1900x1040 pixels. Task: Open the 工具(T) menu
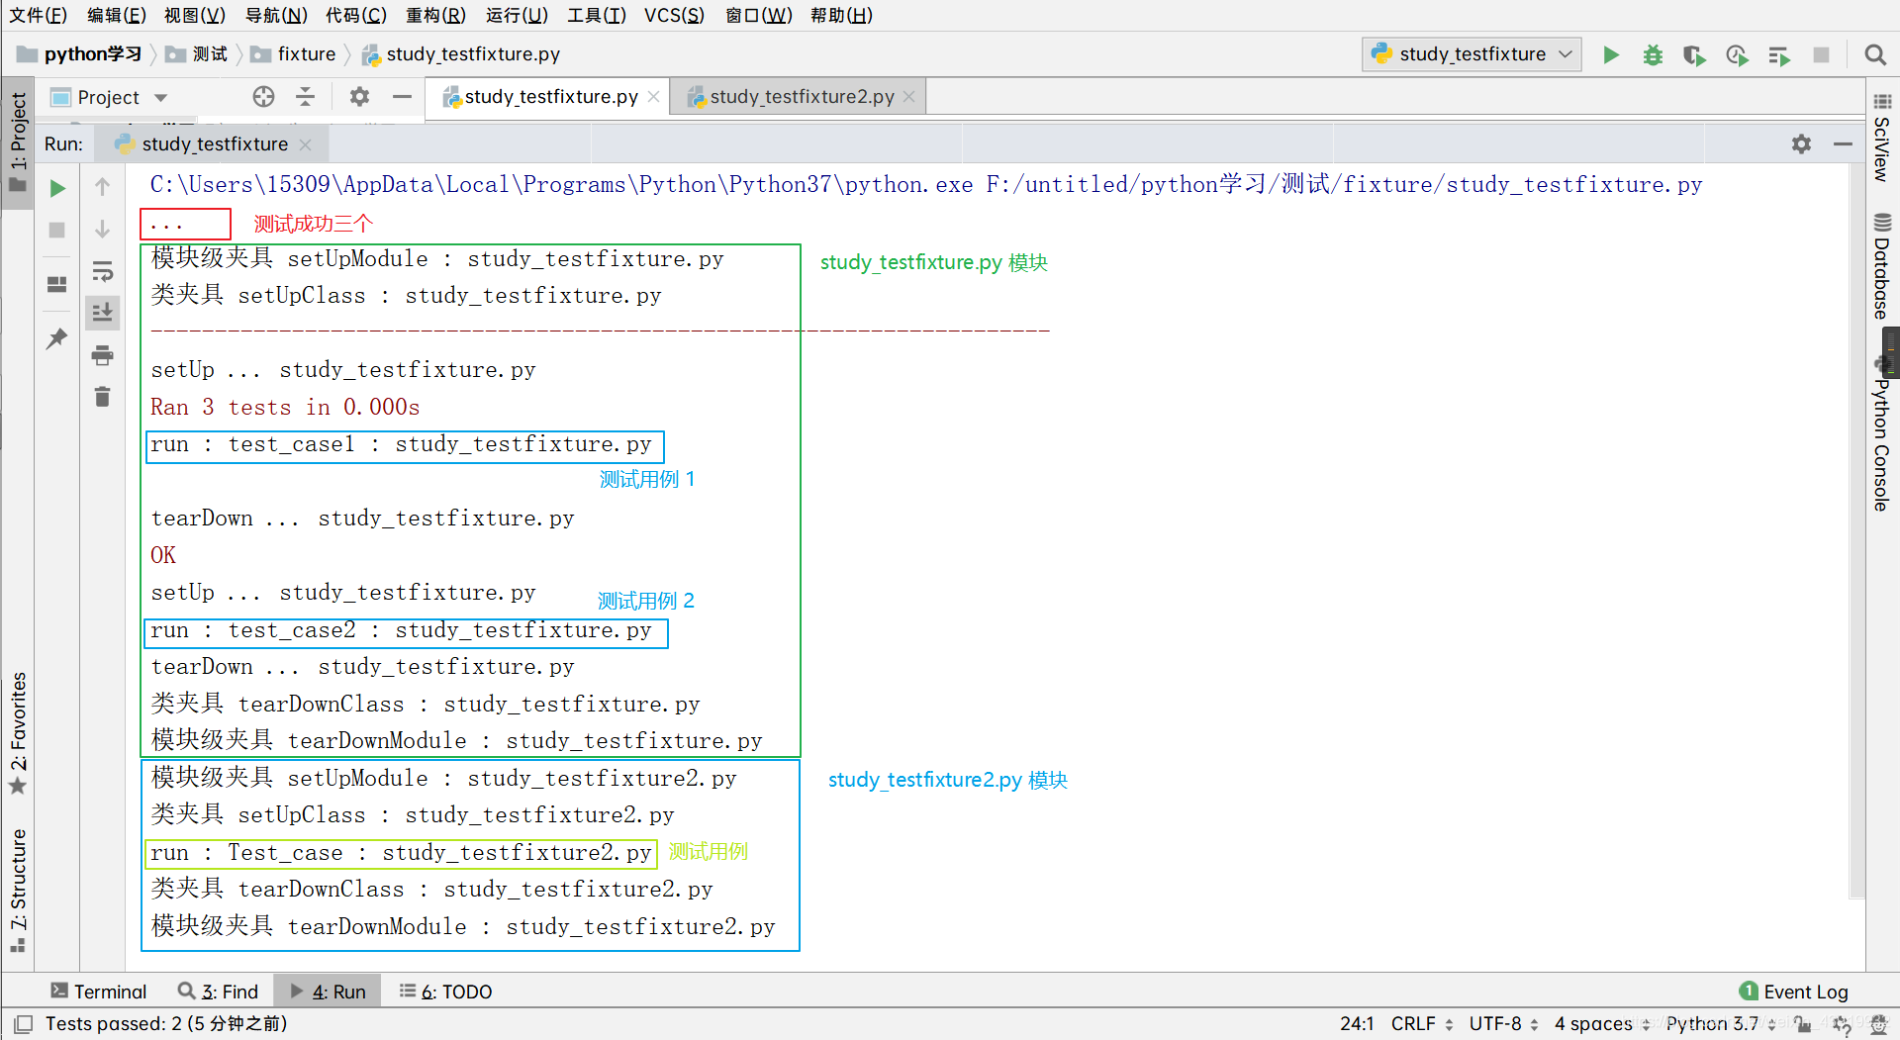pyautogui.click(x=597, y=15)
